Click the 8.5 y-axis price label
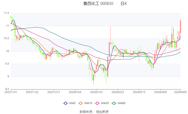 point(7,89)
